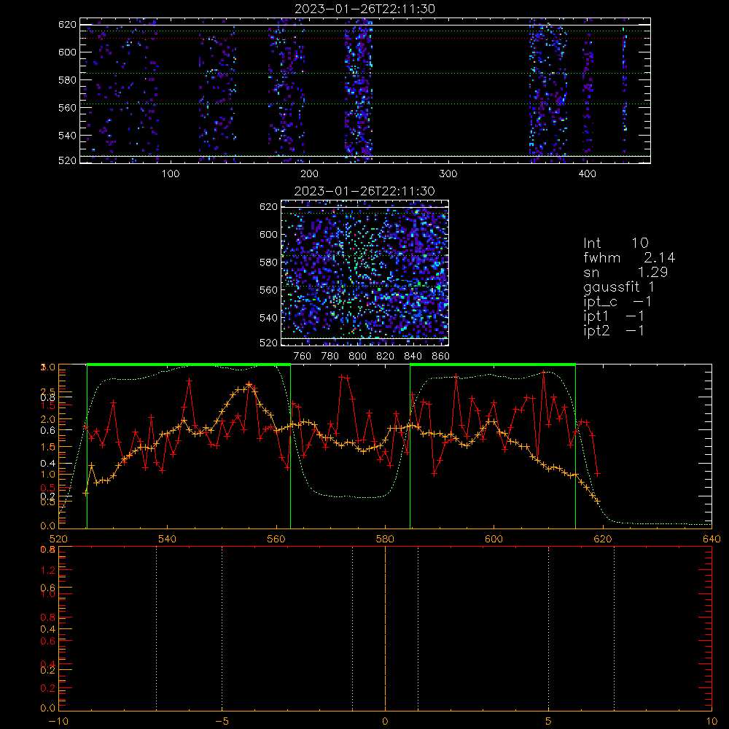This screenshot has width=729, height=729.
Task: Click the 'ipt2 -1' parameter text
Action: 614,330
